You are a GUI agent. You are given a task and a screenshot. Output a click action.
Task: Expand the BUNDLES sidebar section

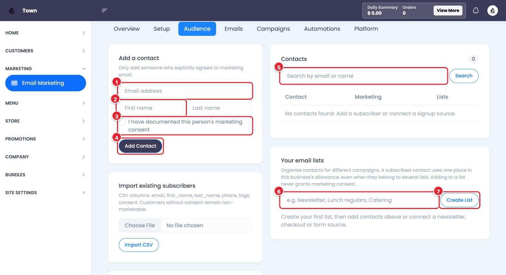[46, 175]
